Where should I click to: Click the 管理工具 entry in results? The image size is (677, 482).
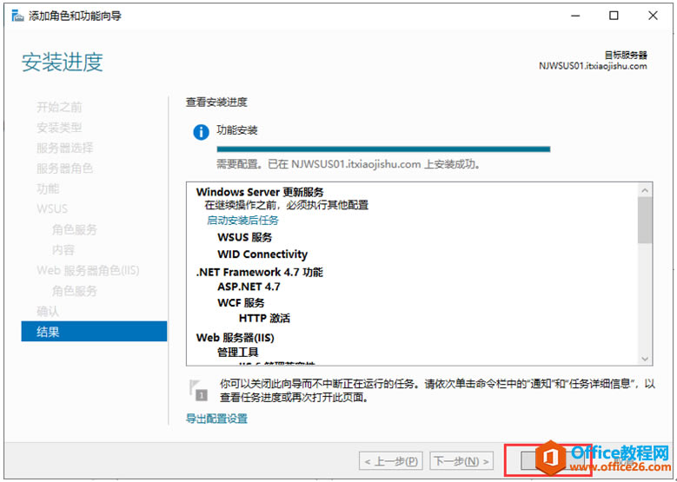pos(237,353)
